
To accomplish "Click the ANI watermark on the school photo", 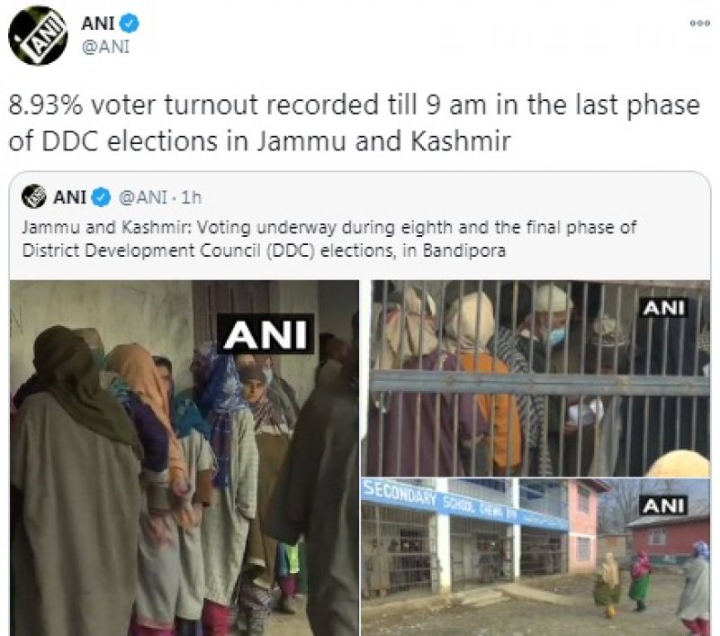I will 664,505.
